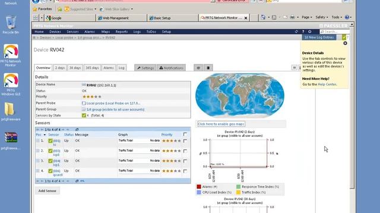Viewport: 380px width, 213px height.
Task: Click the PRTG help question mark icon
Action: coord(303,31)
